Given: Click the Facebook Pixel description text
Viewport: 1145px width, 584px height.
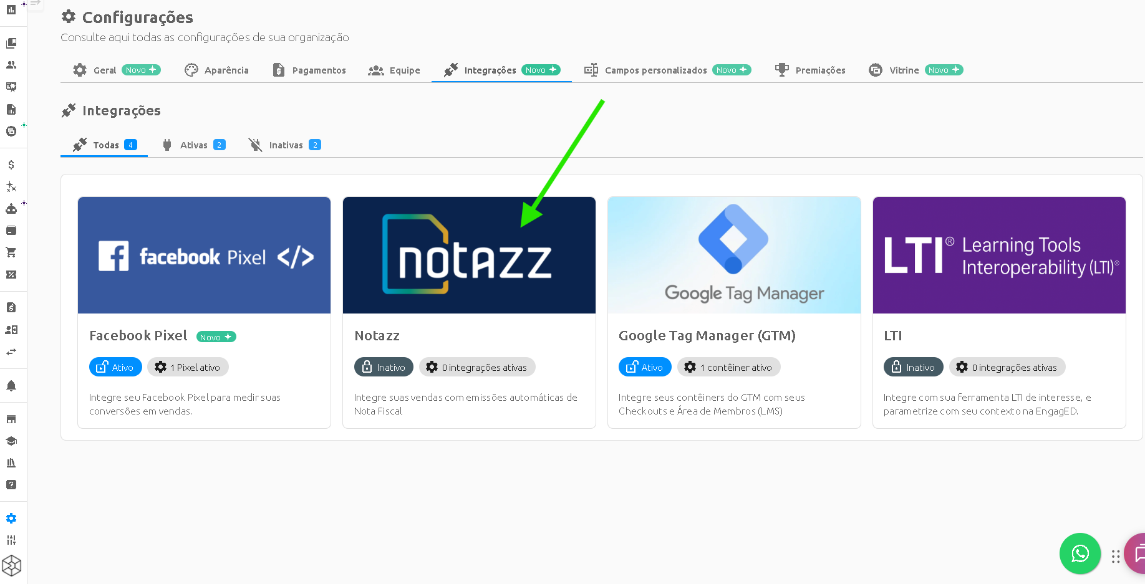Looking at the screenshot, I should pos(185,404).
